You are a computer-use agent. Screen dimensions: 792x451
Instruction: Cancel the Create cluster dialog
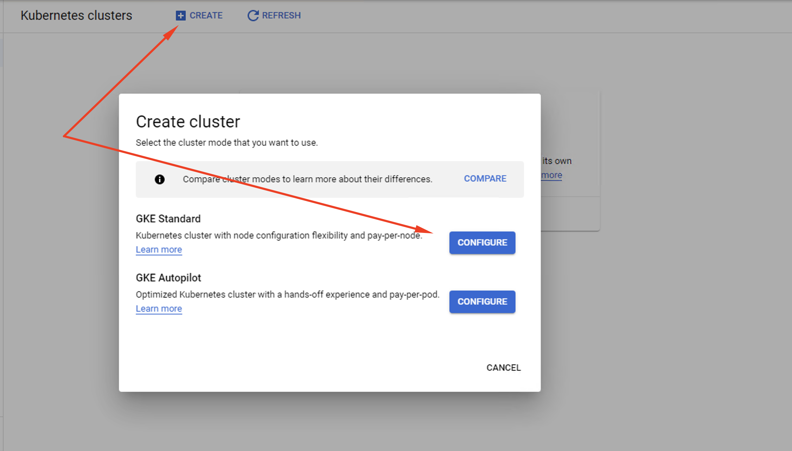pos(504,368)
